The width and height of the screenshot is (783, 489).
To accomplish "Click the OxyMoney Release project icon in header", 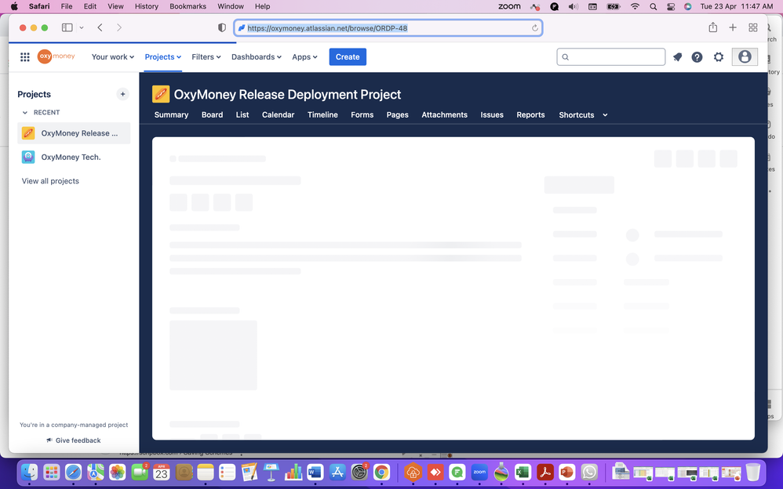I will click(161, 94).
